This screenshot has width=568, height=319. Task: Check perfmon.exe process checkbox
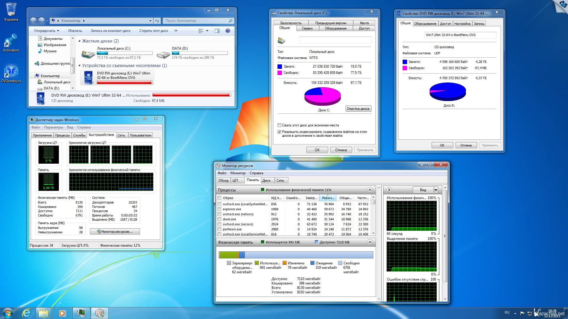(220, 229)
